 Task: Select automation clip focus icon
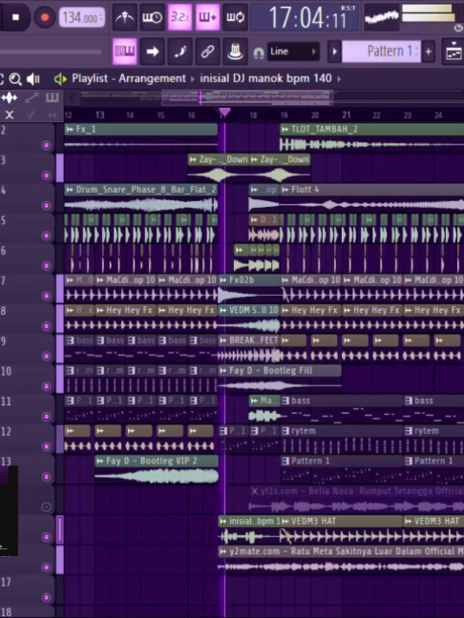(x=32, y=97)
